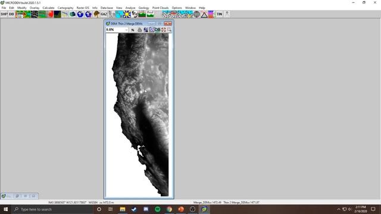Screen dimensions: 381x214
Task: Click the person figure icon after TIN
Action: (227, 14)
